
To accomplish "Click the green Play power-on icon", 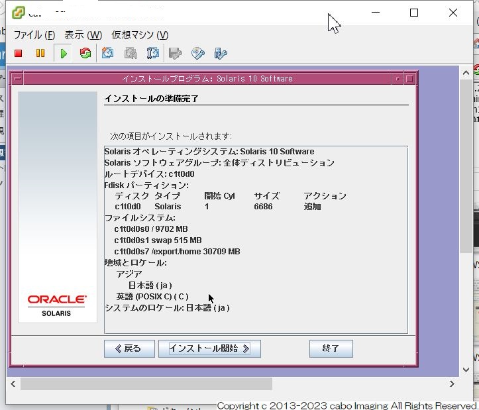I will point(63,54).
